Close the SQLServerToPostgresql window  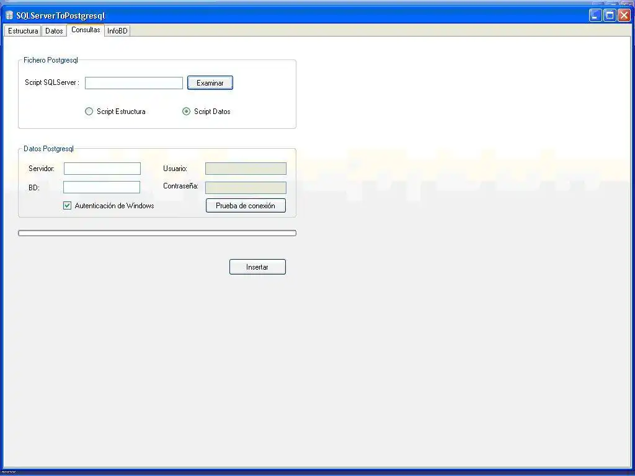click(x=624, y=15)
